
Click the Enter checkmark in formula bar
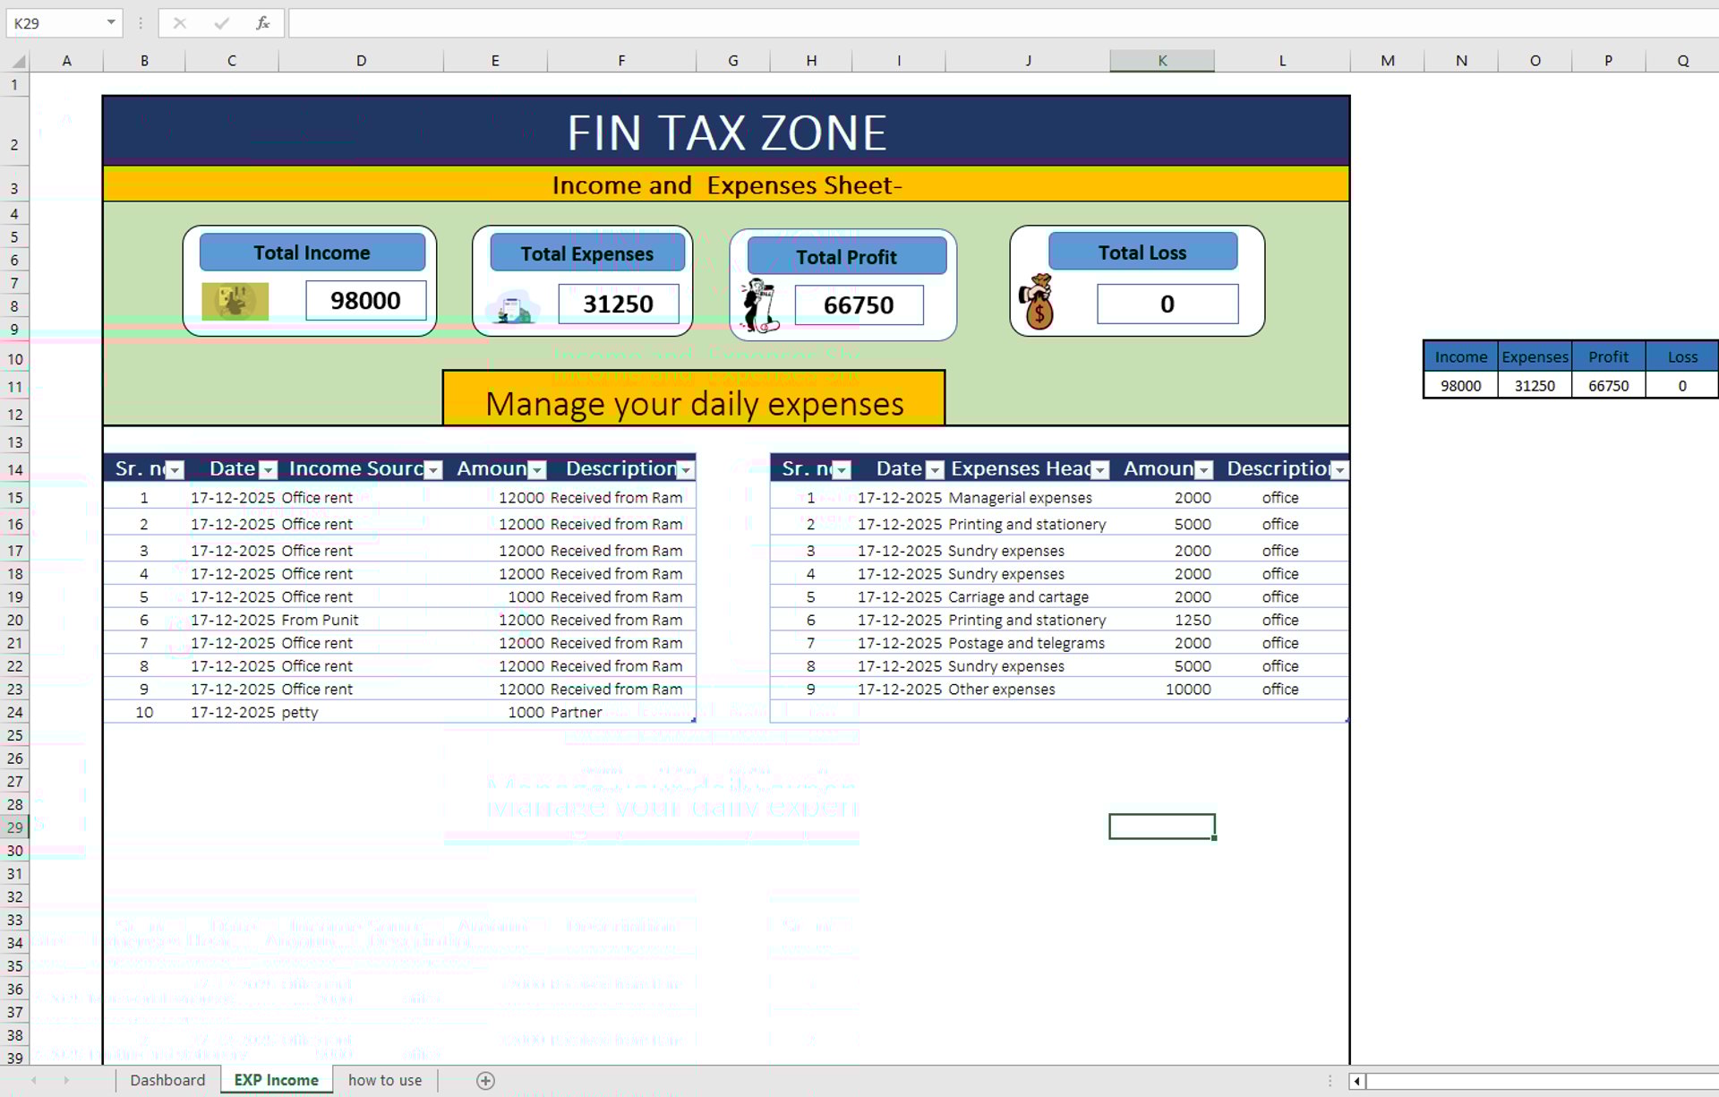point(221,23)
